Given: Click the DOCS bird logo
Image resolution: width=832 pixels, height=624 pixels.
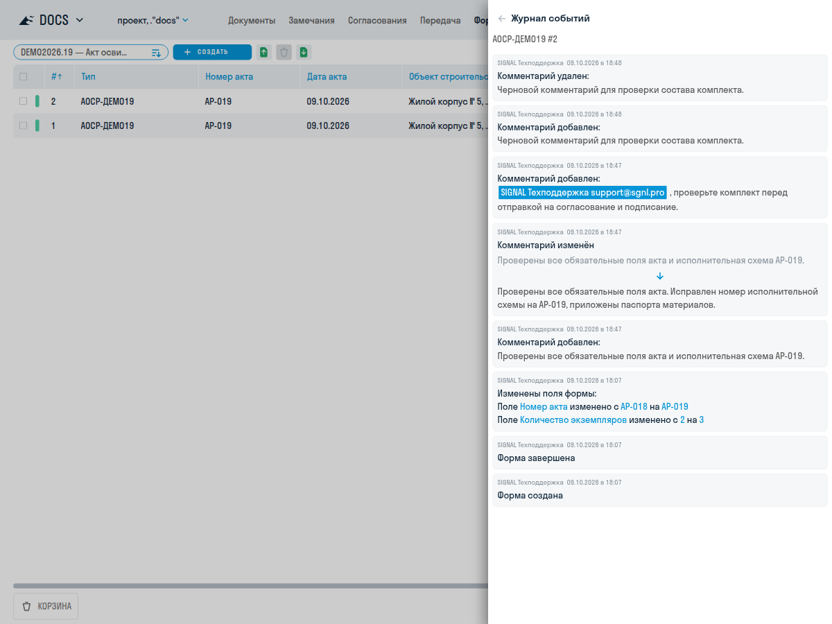Looking at the screenshot, I should coord(26,20).
